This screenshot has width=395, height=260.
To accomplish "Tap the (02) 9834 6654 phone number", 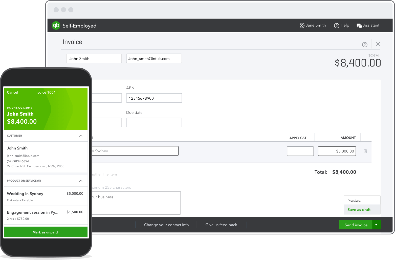I will coord(18,161).
